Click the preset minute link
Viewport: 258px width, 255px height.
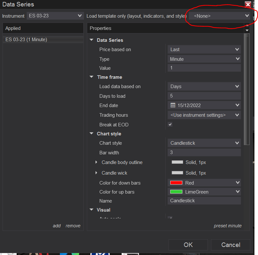228,226
